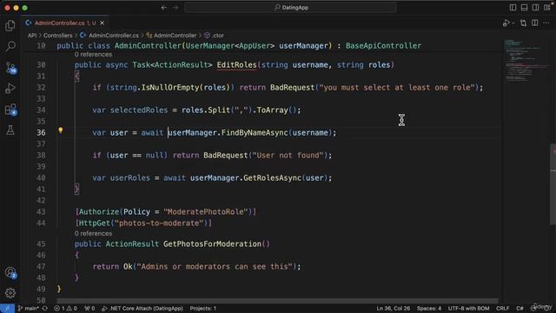556x313 pixels.
Task: Open the UTF-8 with BOM encoding selector
Action: click(x=468, y=309)
